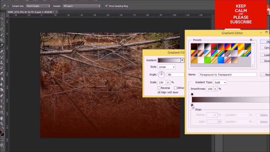Toggle Quick Mask mode icon
The height and width of the screenshot is (152, 270).
pos(2,140)
